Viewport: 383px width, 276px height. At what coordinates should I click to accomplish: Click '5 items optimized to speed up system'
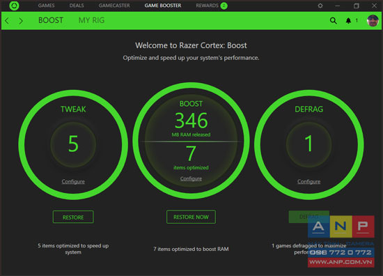coord(73,249)
